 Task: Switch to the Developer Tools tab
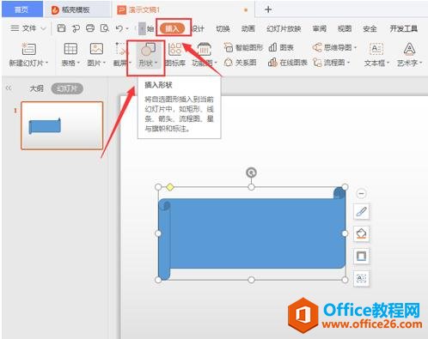[x=403, y=28]
